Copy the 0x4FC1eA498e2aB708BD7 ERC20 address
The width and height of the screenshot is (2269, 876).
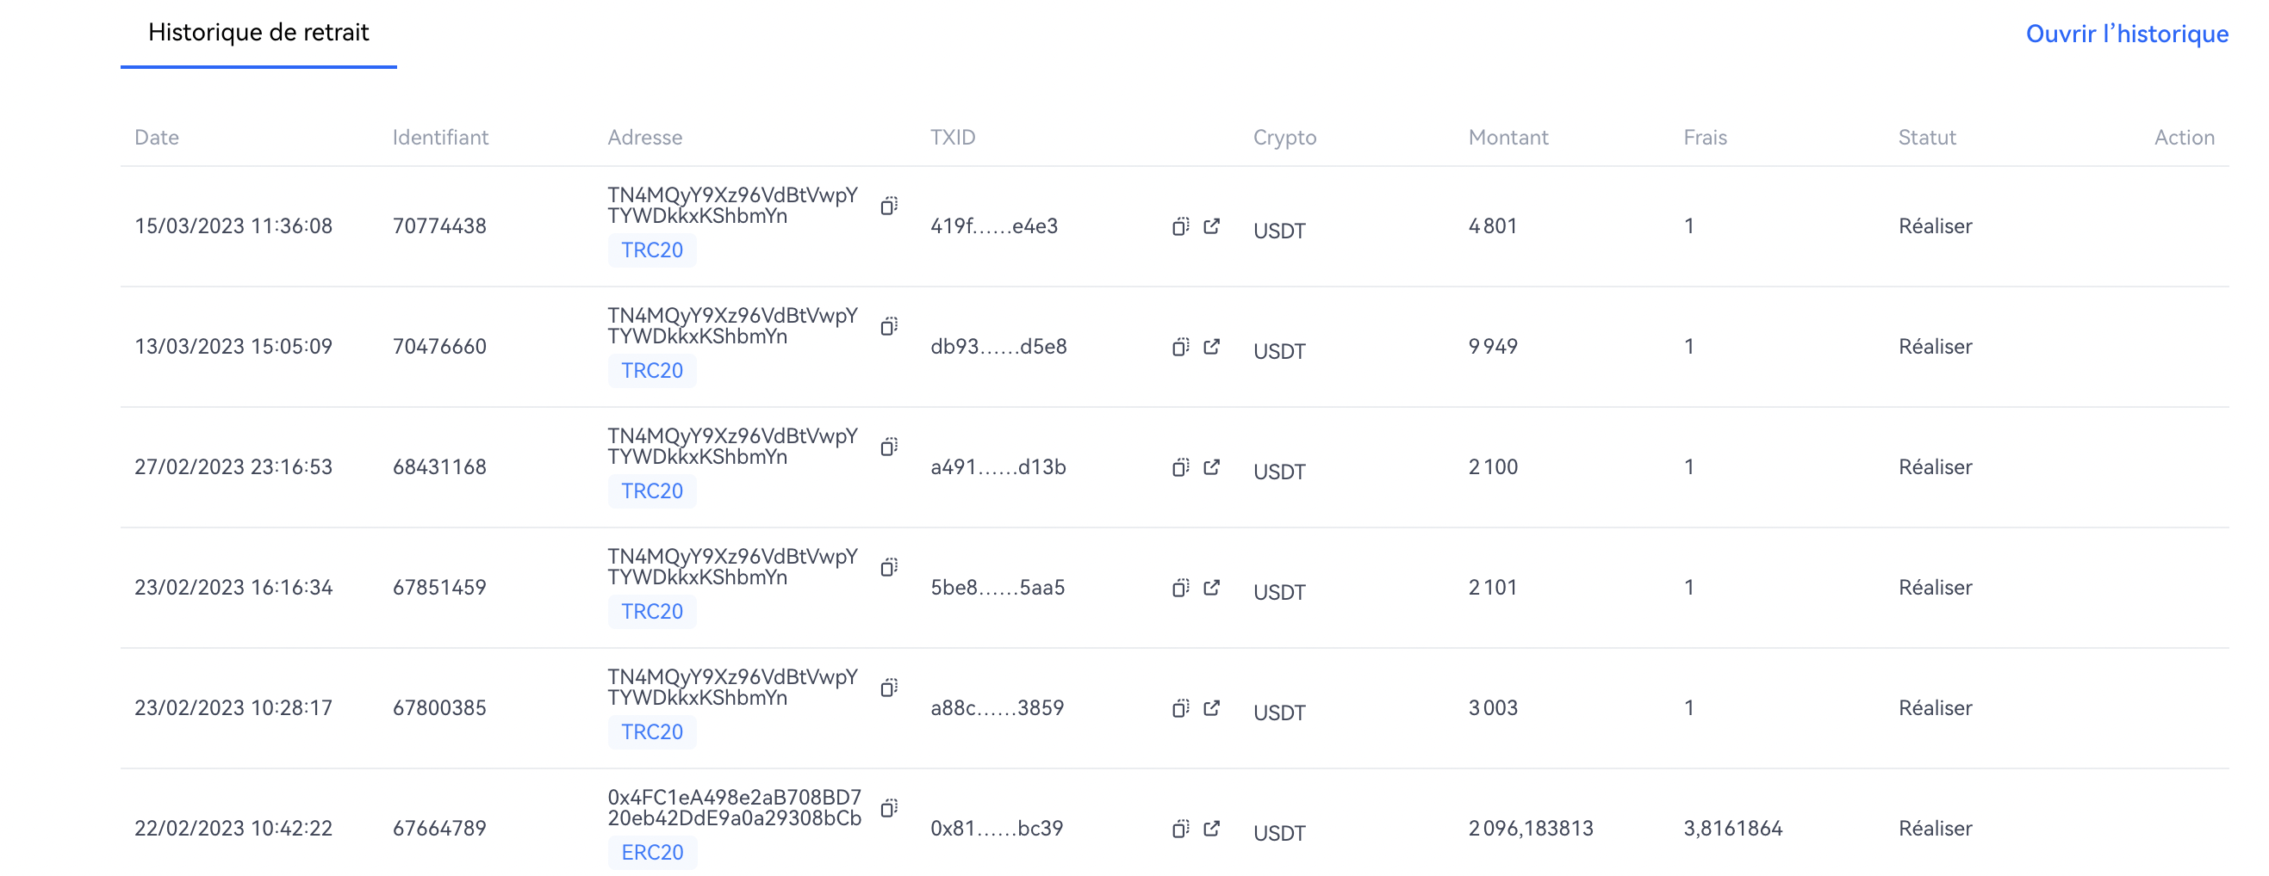[x=889, y=808]
